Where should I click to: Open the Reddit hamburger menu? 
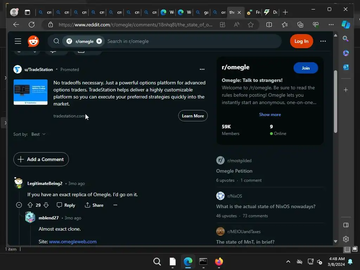18,41
